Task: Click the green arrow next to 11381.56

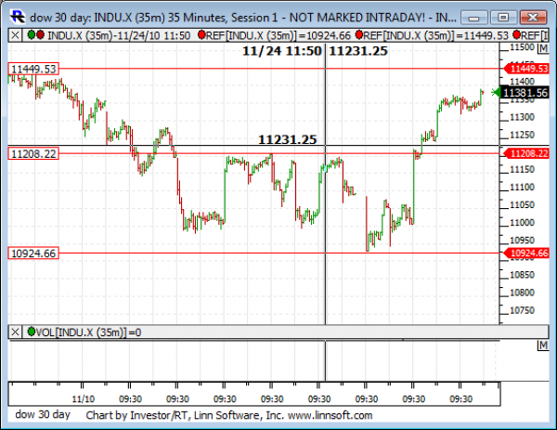Action: 496,93
